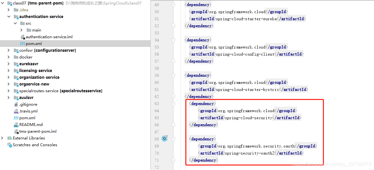
Task: Expand the eurekasvr module arrow
Action: (x=9, y=64)
